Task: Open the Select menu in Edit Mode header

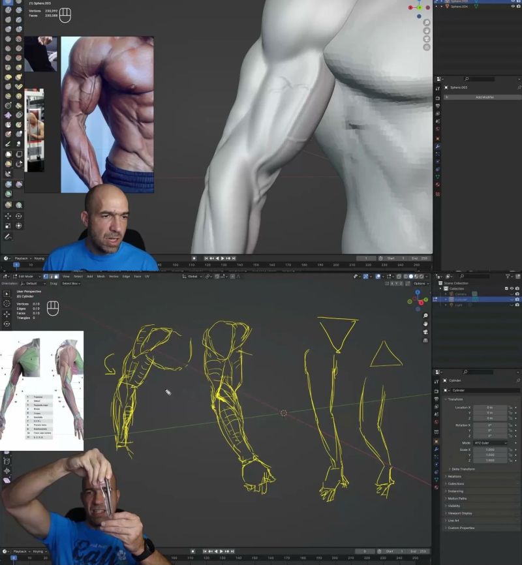Action: tap(78, 277)
